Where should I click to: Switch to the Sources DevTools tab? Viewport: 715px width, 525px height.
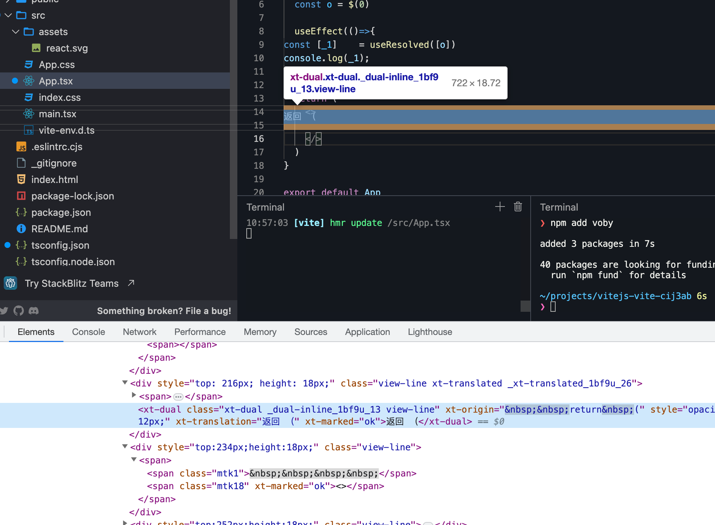[x=311, y=332]
